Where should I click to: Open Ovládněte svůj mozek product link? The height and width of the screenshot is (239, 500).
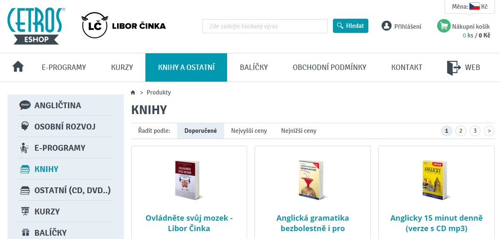[189, 223]
